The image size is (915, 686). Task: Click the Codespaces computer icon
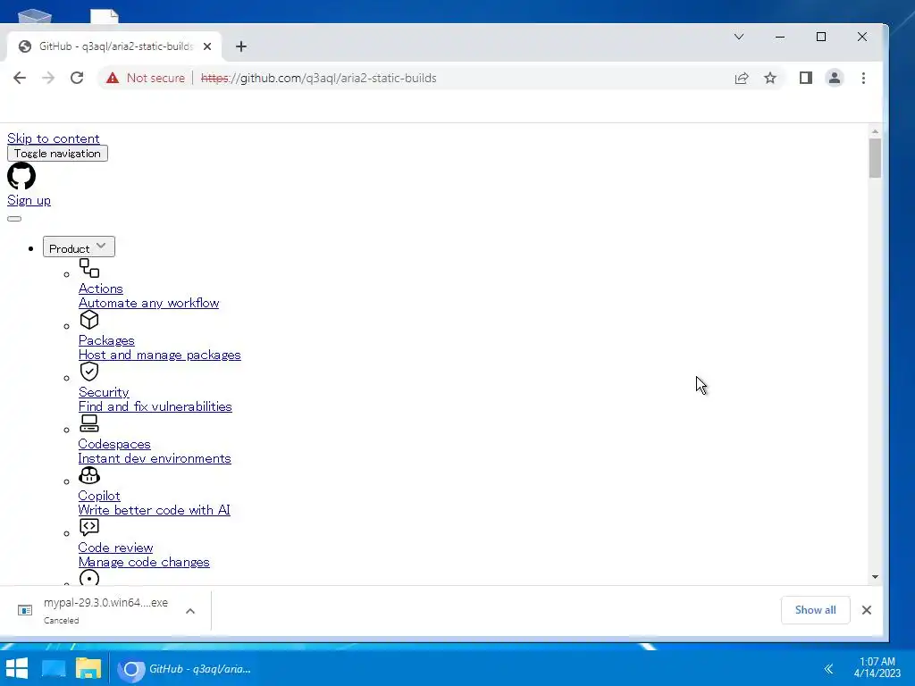coord(89,423)
